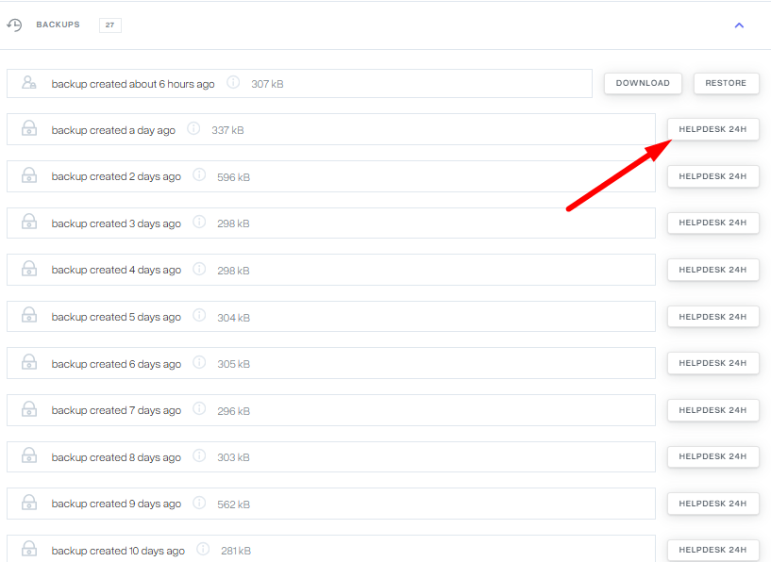Restore the backup created 6 hours ago

click(x=726, y=83)
